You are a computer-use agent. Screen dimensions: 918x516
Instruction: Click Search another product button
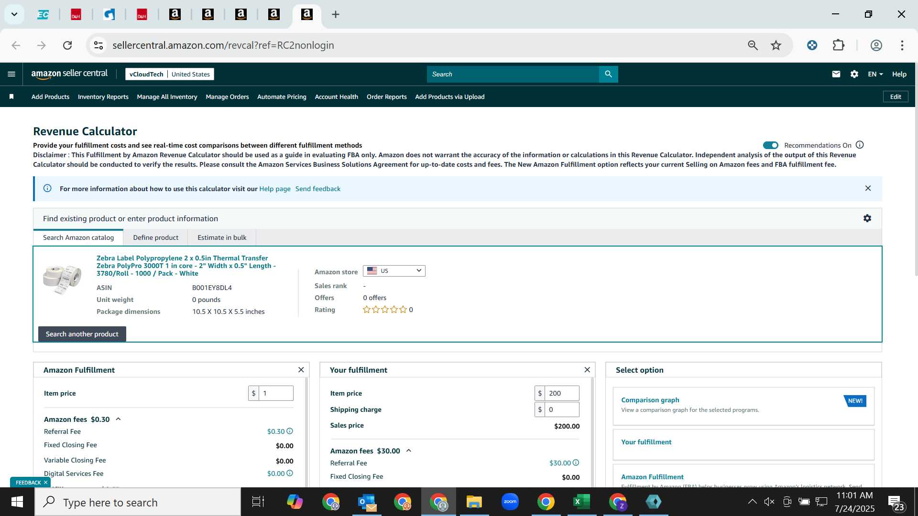coord(82,334)
